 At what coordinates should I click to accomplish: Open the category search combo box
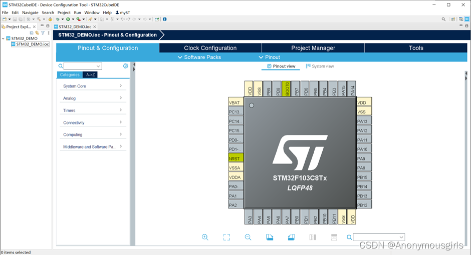click(83, 66)
